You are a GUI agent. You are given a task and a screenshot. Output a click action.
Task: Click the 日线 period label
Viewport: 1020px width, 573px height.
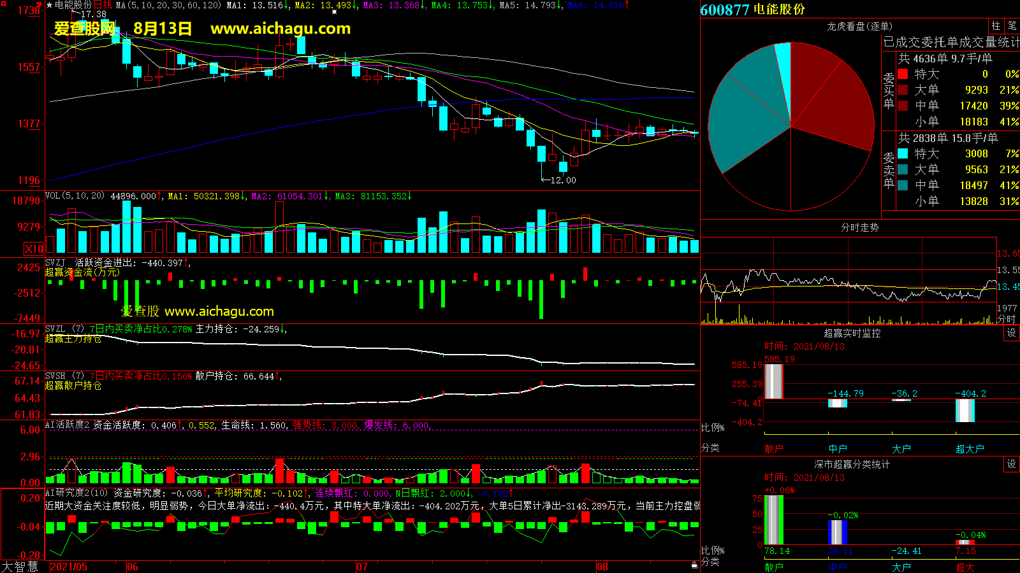coord(103,5)
